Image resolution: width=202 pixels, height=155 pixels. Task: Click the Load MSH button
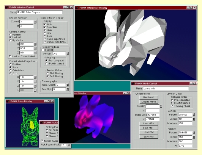[149, 124]
